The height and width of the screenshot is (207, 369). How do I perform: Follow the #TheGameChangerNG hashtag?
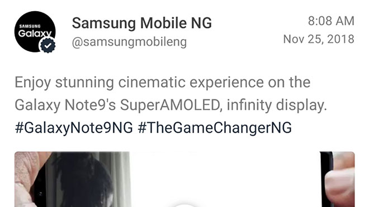pos(215,128)
